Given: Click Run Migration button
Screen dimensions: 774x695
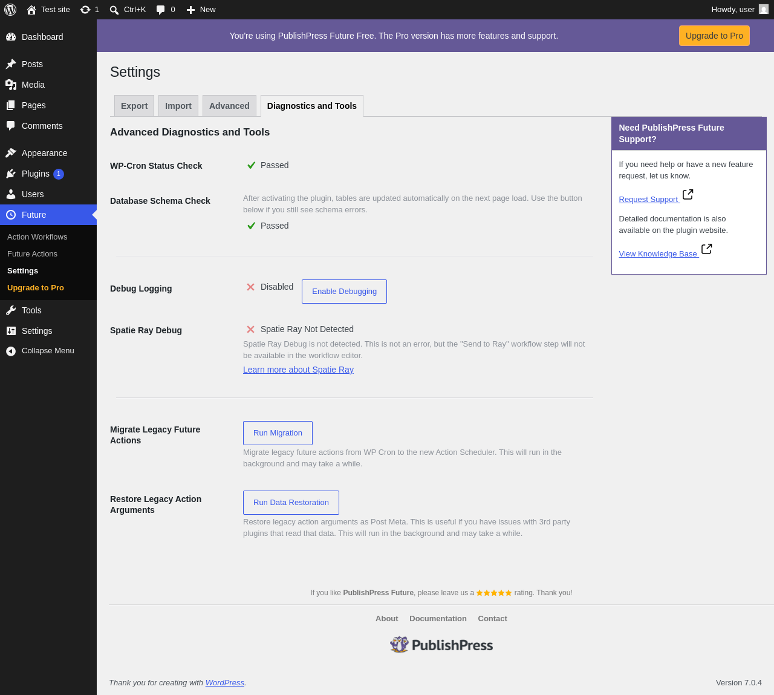Looking at the screenshot, I should click(x=278, y=433).
